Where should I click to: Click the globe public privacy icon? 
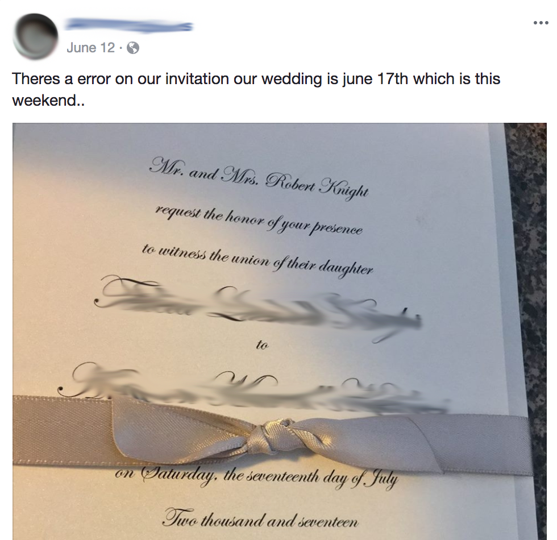133,48
